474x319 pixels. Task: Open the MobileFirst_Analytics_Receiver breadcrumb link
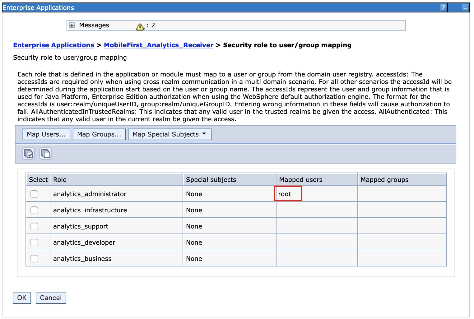pos(159,45)
